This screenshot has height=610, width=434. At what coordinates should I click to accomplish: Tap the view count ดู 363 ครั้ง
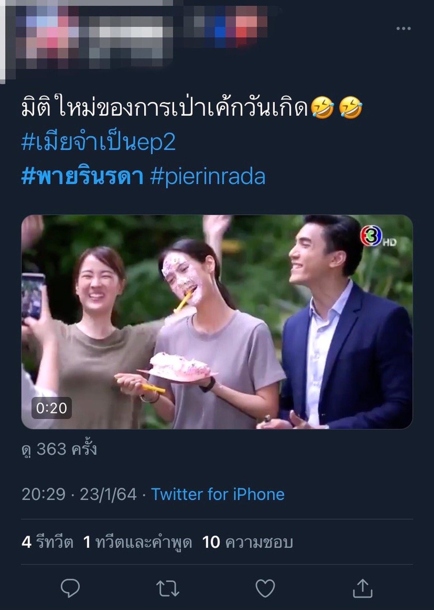pos(59,449)
